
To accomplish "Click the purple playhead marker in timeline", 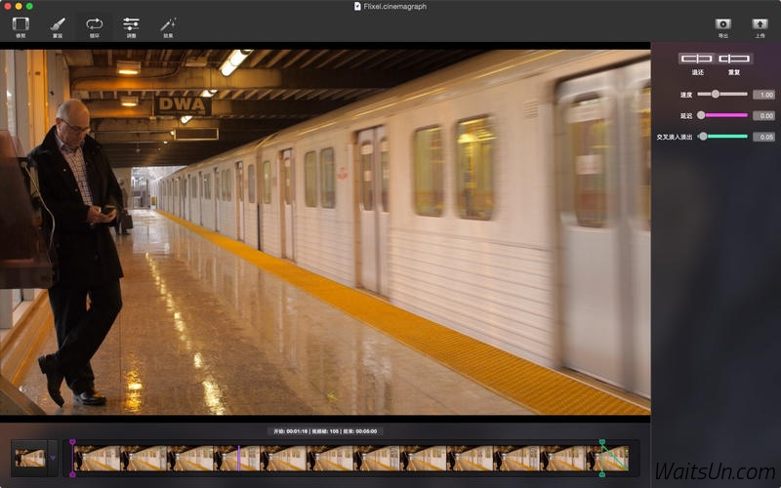I will pos(239,458).
